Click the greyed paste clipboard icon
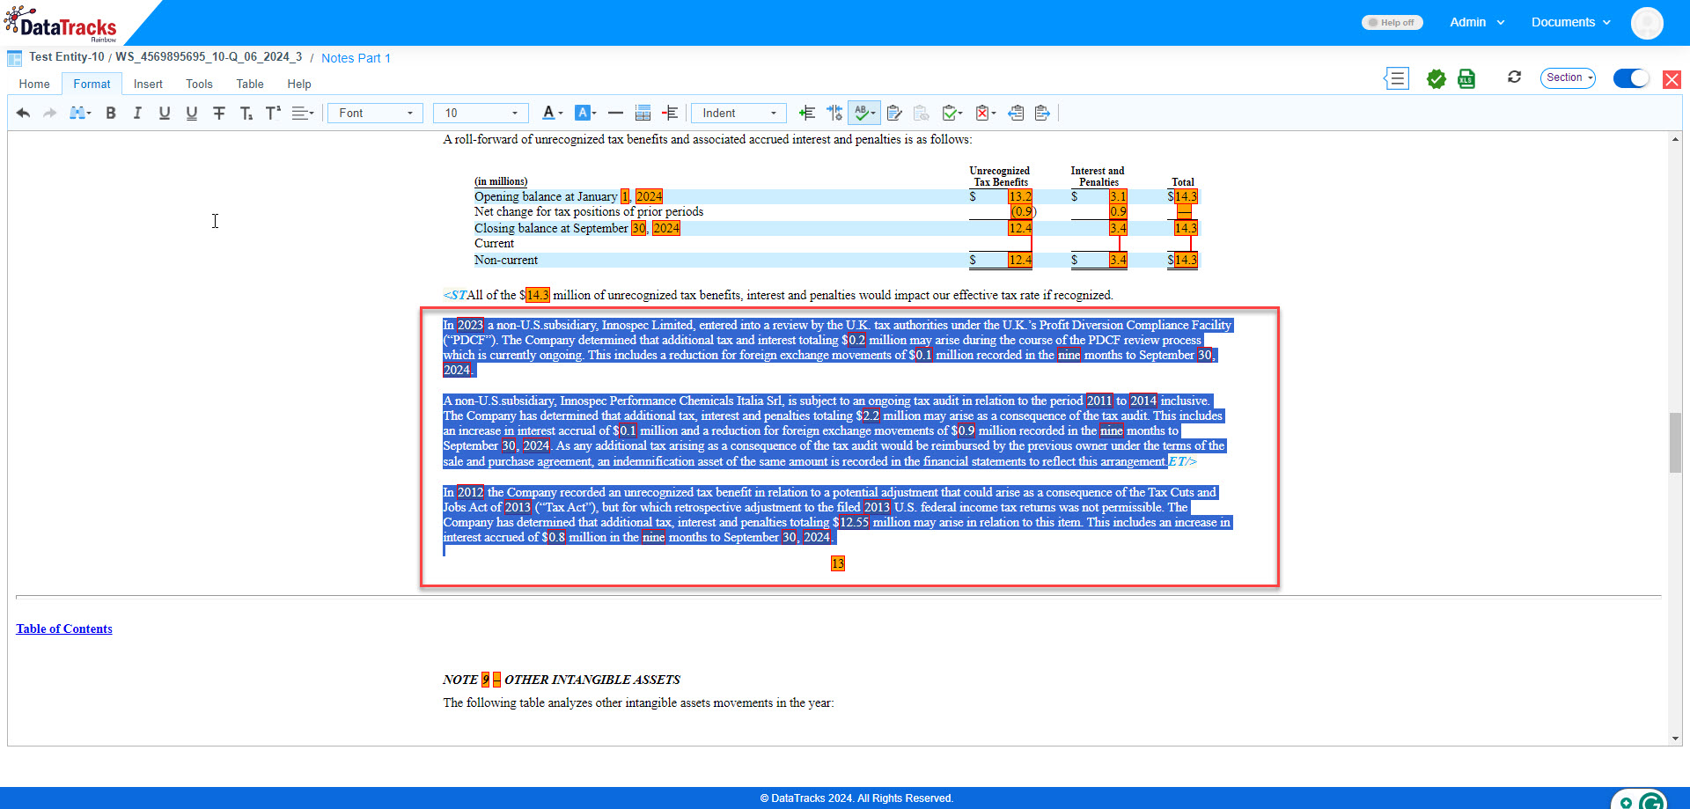Screen dimensions: 1690x809 (x=922, y=113)
